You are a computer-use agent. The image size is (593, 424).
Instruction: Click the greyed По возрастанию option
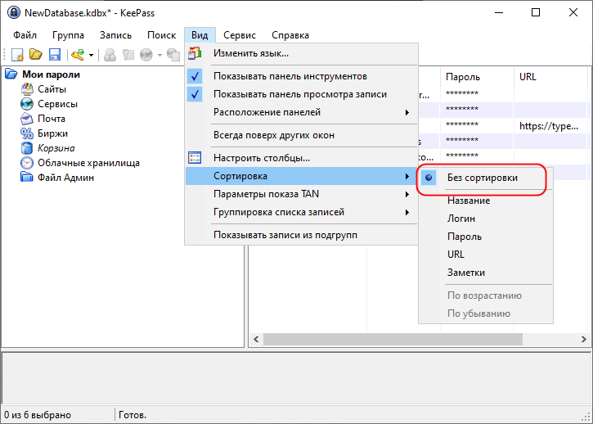coord(486,295)
